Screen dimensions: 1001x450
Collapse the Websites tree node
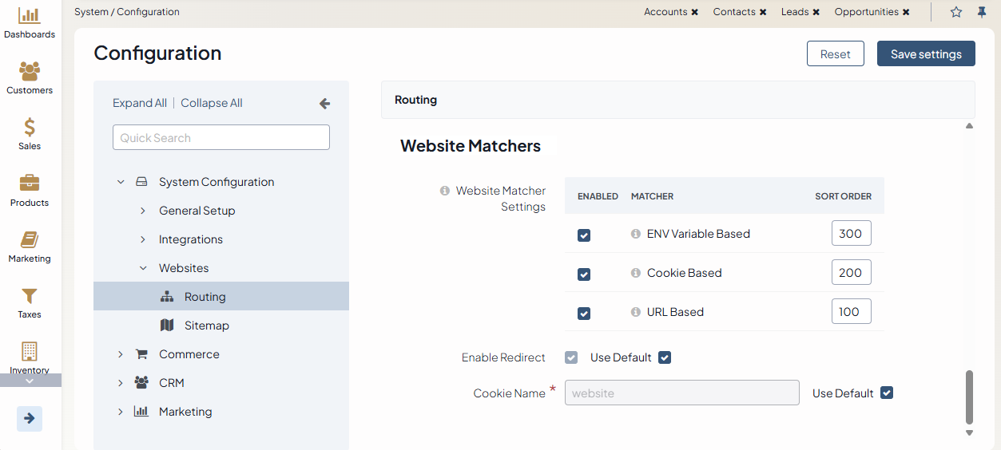(x=143, y=268)
